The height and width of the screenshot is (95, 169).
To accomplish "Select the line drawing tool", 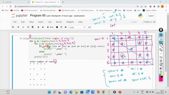I will tap(161, 46).
